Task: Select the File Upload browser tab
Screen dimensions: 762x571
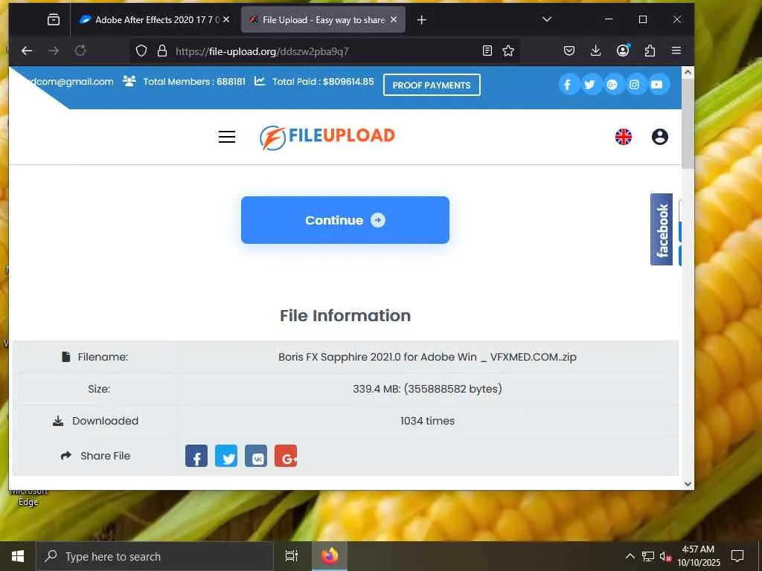Action: click(323, 19)
